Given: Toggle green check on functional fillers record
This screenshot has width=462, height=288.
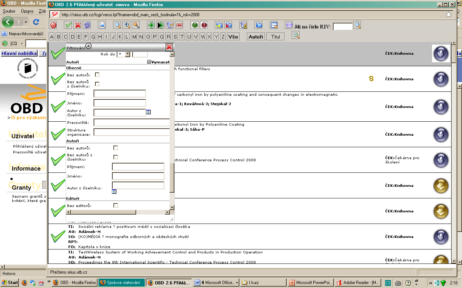Looking at the screenshot, I should (x=58, y=79).
